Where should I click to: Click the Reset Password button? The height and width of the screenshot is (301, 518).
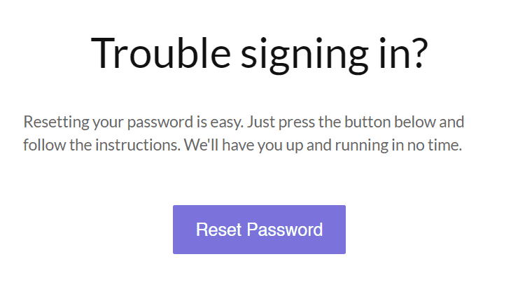[259, 230]
